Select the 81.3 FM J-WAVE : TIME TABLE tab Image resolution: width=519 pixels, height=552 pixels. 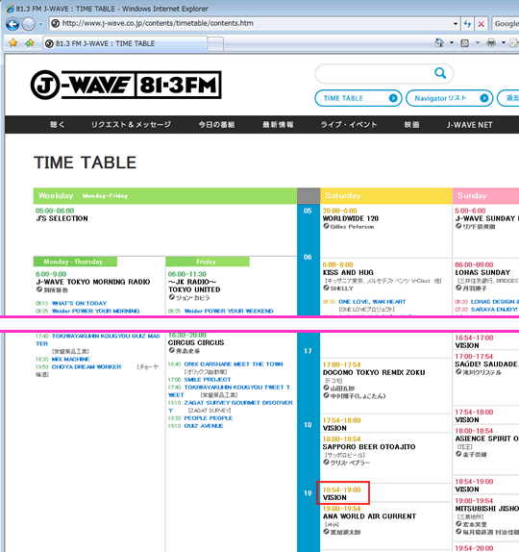click(125, 43)
